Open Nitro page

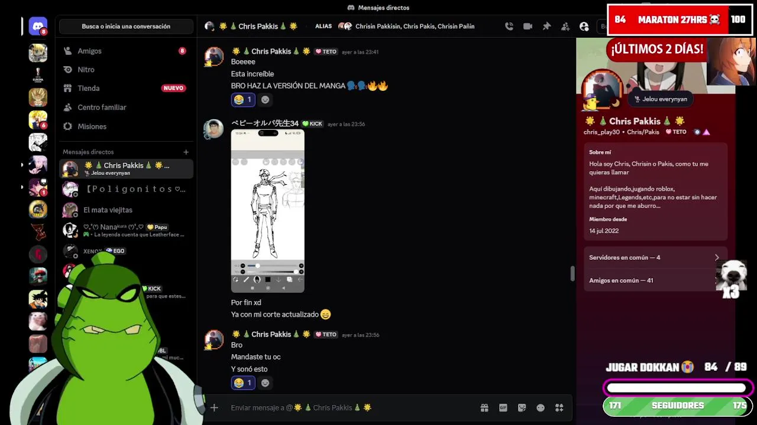tap(126, 70)
